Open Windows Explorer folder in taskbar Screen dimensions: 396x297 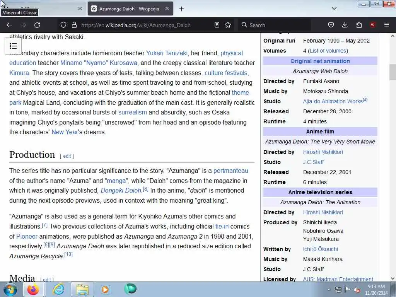(x=82, y=289)
